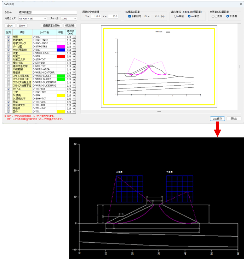Click the 全OFF button
This screenshot has height=260, width=246.
click(x=22, y=26)
